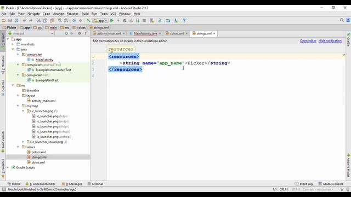Collapse the res folder arrow
351x197 pixels.
point(13,85)
